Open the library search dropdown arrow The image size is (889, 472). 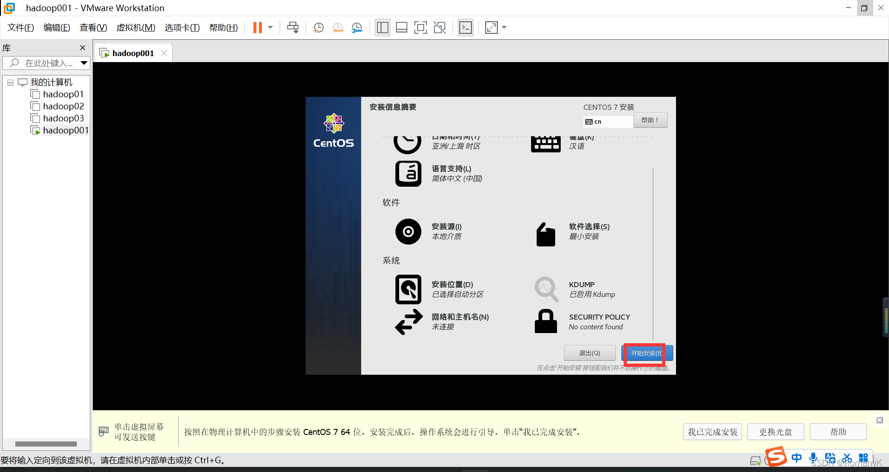(x=84, y=63)
